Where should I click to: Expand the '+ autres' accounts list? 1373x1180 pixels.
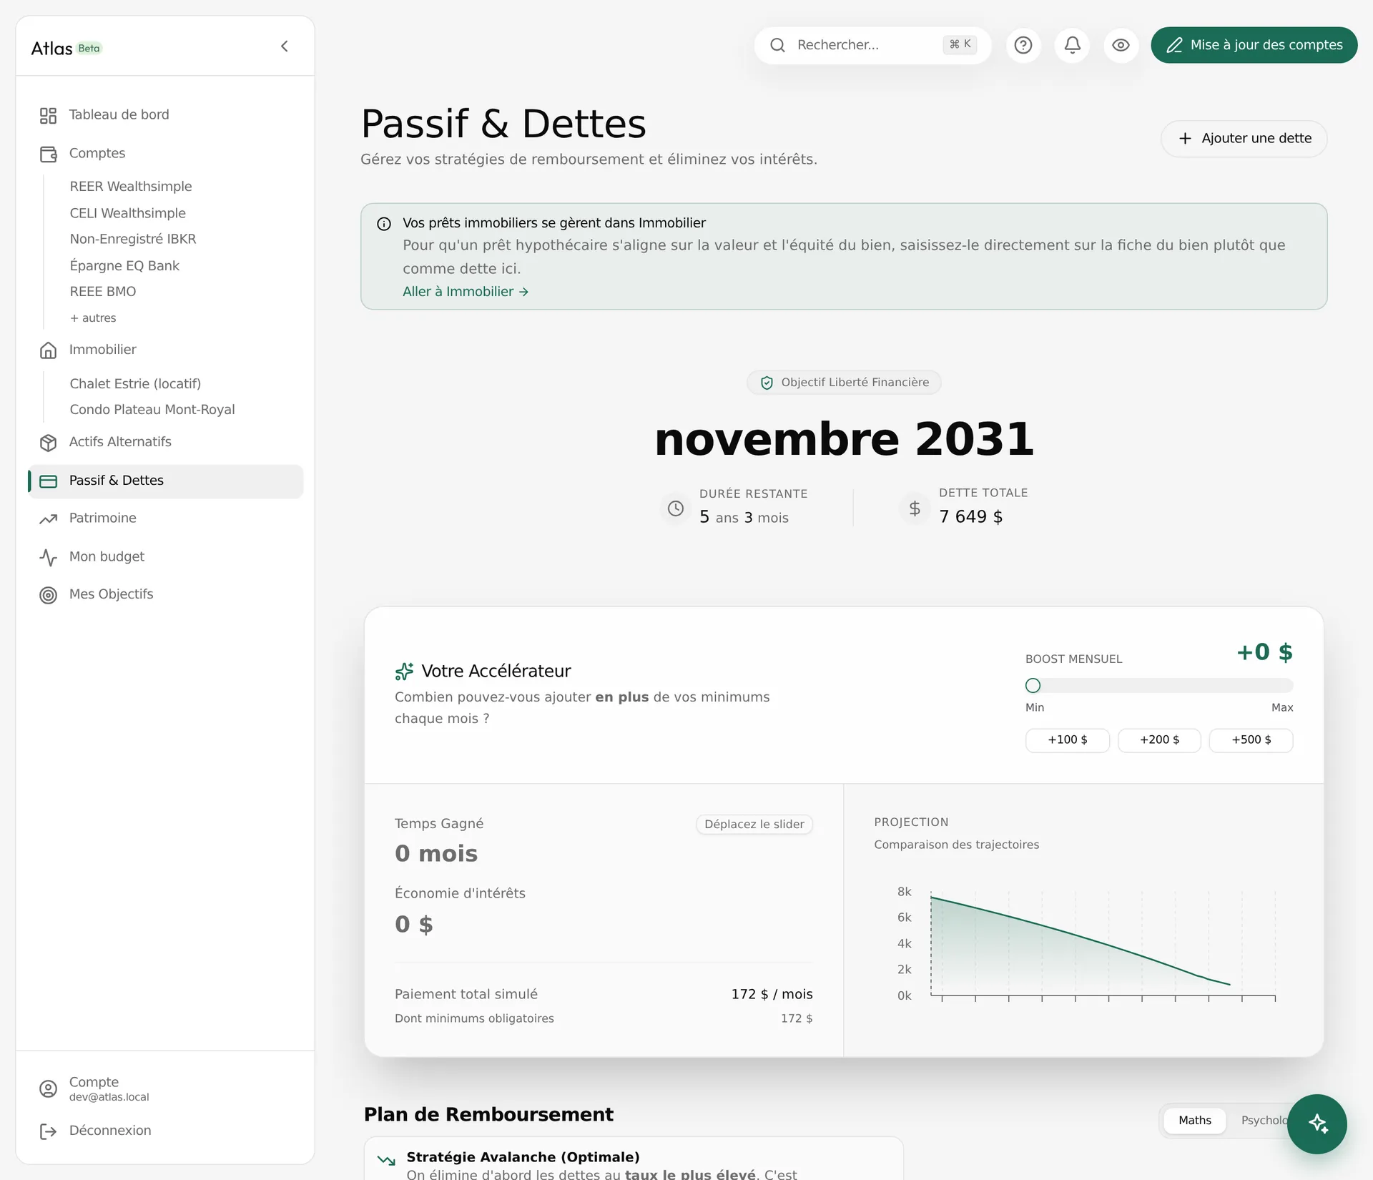[x=93, y=318]
